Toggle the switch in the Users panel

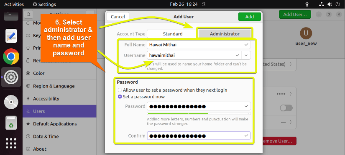coord(286,108)
